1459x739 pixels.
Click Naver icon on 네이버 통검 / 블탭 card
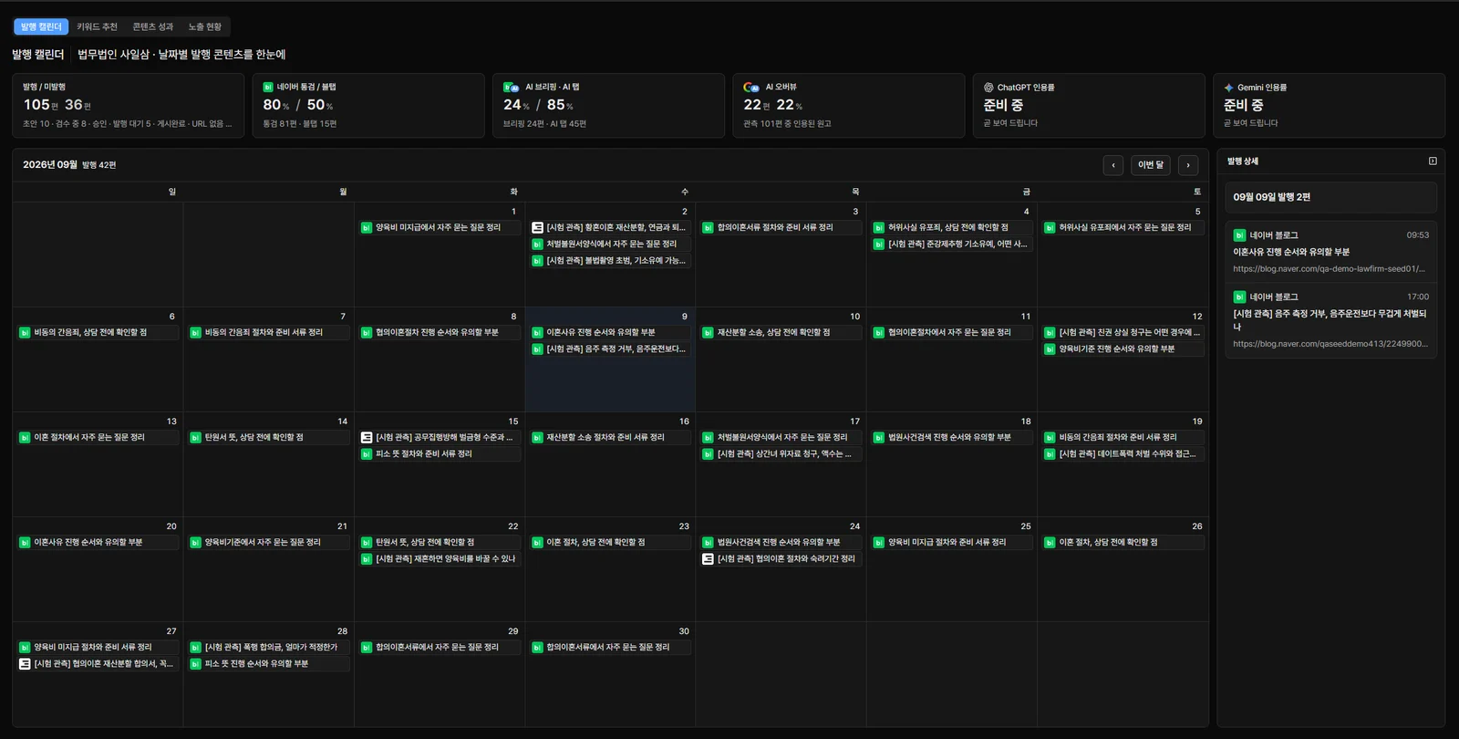[268, 87]
